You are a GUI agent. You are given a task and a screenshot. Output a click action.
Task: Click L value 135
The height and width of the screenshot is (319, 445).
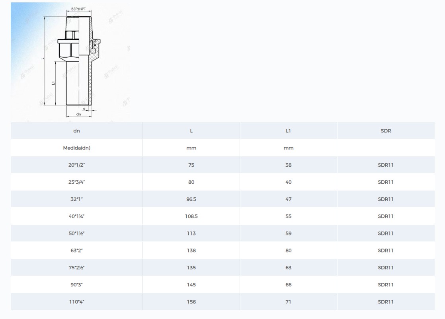tap(191, 268)
